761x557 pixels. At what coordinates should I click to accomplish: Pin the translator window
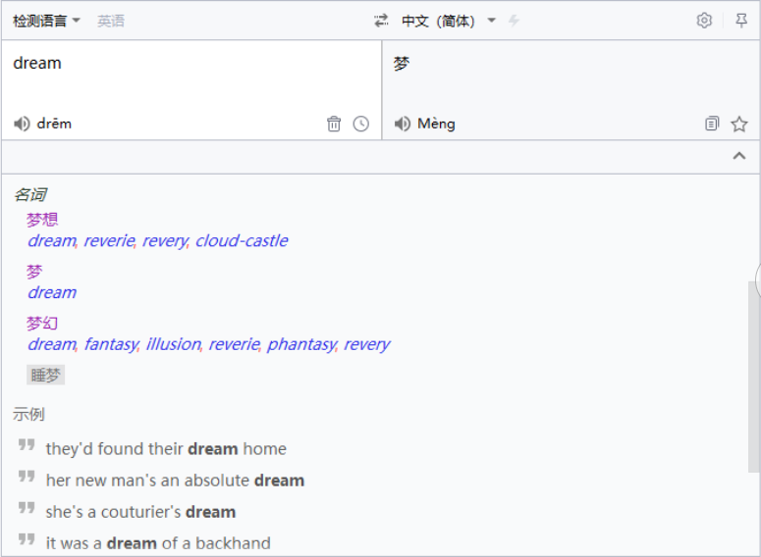point(741,21)
